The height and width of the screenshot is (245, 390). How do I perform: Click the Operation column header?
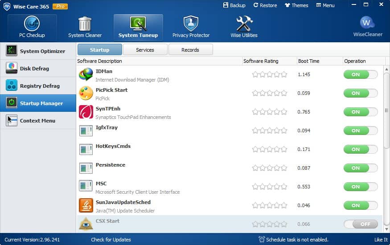click(x=364, y=61)
